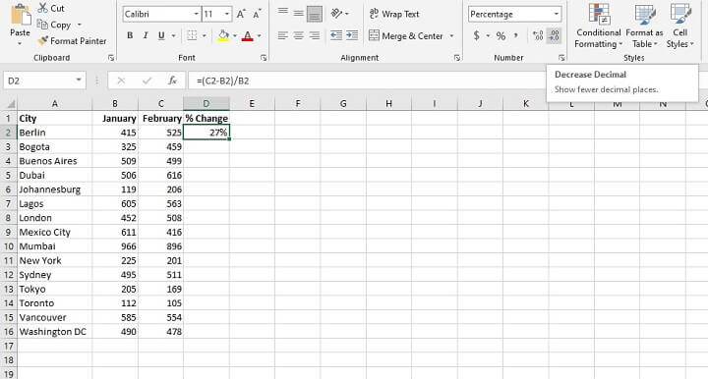Open the borders dropdown arrow
Viewport: 708px width, 379px height.
[x=205, y=35]
